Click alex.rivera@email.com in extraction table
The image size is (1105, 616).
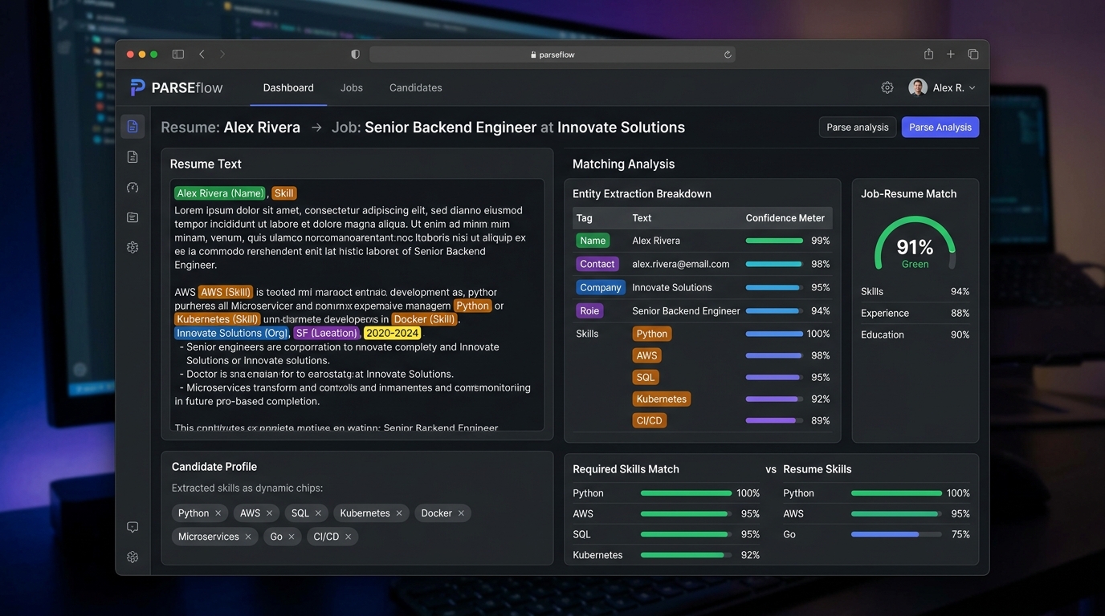[x=681, y=264]
